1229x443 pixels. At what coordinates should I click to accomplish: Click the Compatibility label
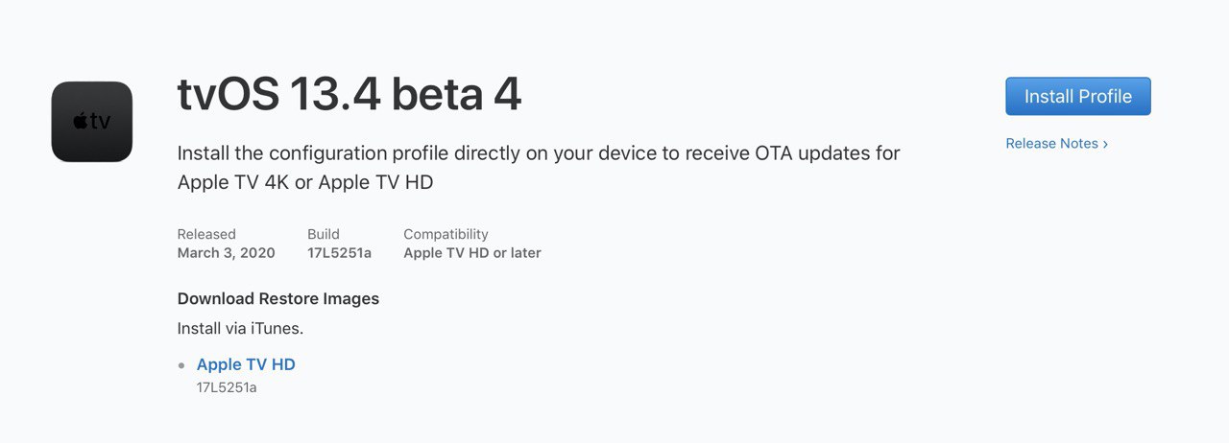446,234
